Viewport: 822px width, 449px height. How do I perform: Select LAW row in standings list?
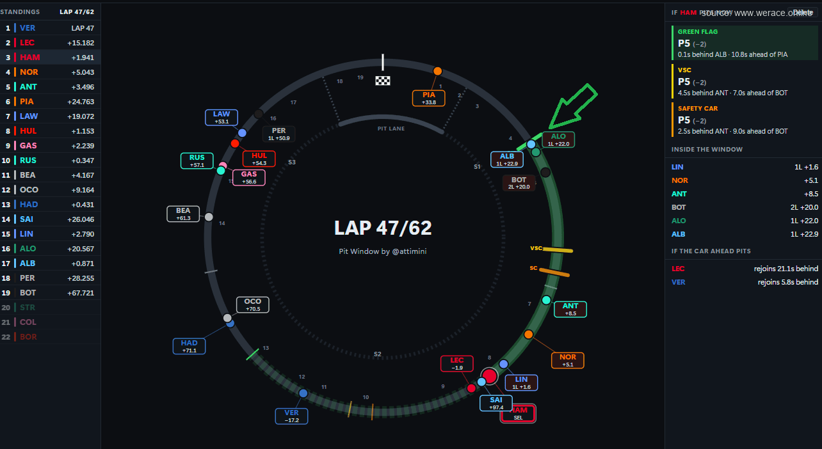coord(50,116)
